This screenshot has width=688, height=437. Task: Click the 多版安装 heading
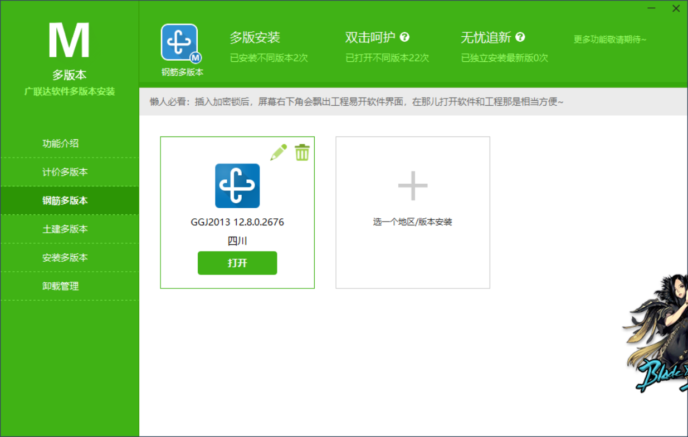(255, 37)
